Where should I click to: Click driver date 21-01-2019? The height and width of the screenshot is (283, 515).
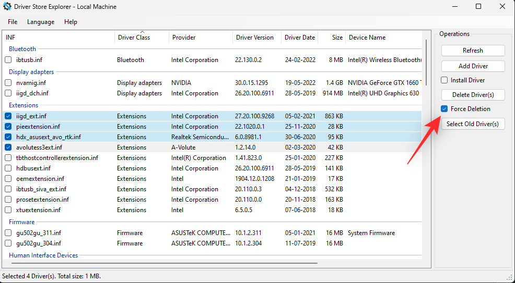(300, 179)
